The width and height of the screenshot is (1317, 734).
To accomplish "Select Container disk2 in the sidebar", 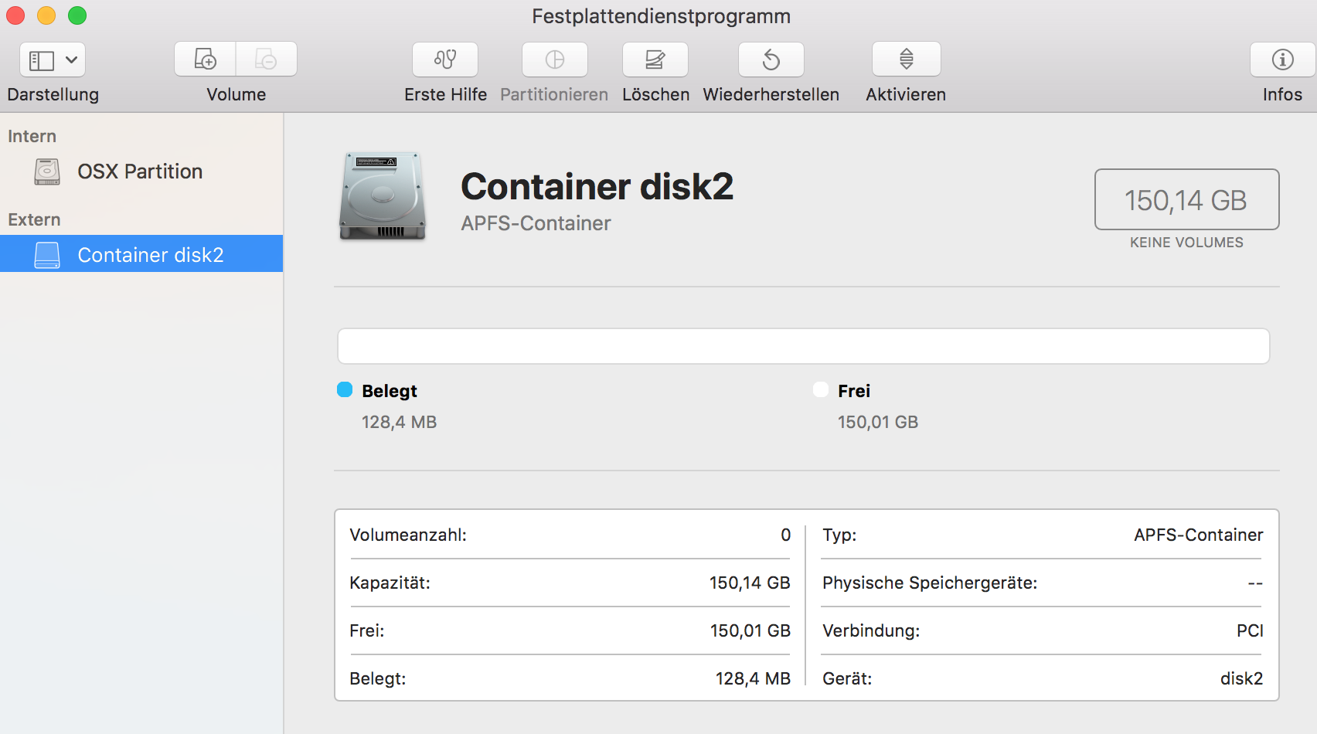I will coord(150,255).
